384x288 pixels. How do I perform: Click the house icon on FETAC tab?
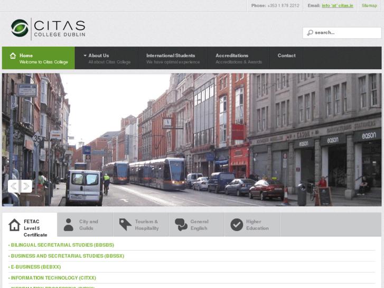click(x=14, y=225)
